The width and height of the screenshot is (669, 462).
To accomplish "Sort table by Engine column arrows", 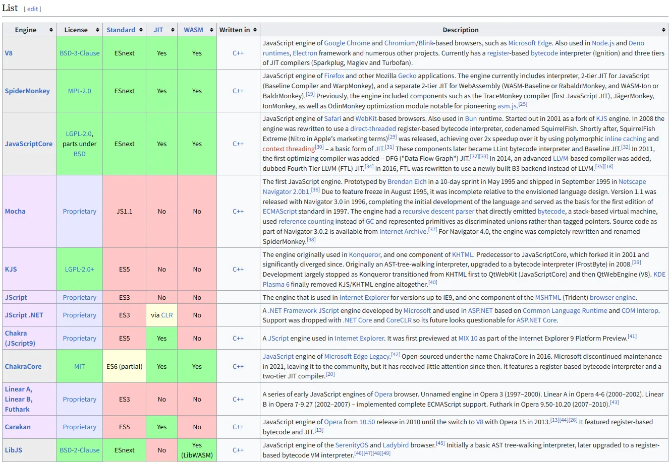I will (x=51, y=30).
